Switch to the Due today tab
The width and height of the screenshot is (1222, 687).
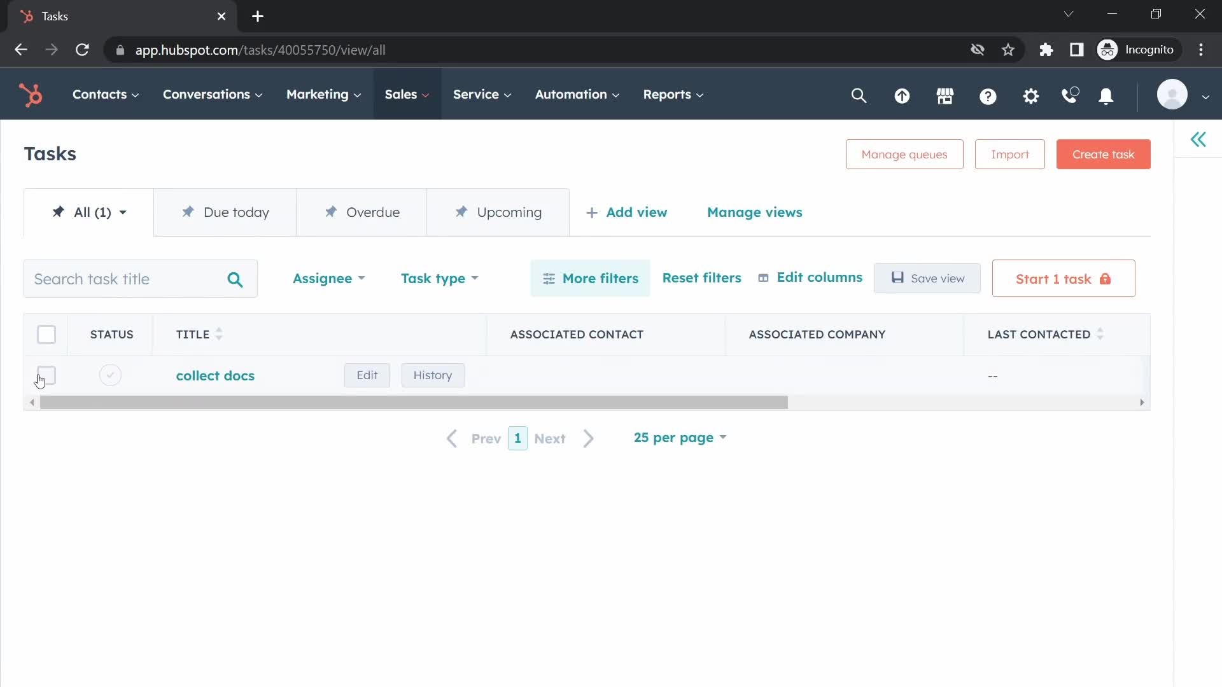tap(225, 212)
